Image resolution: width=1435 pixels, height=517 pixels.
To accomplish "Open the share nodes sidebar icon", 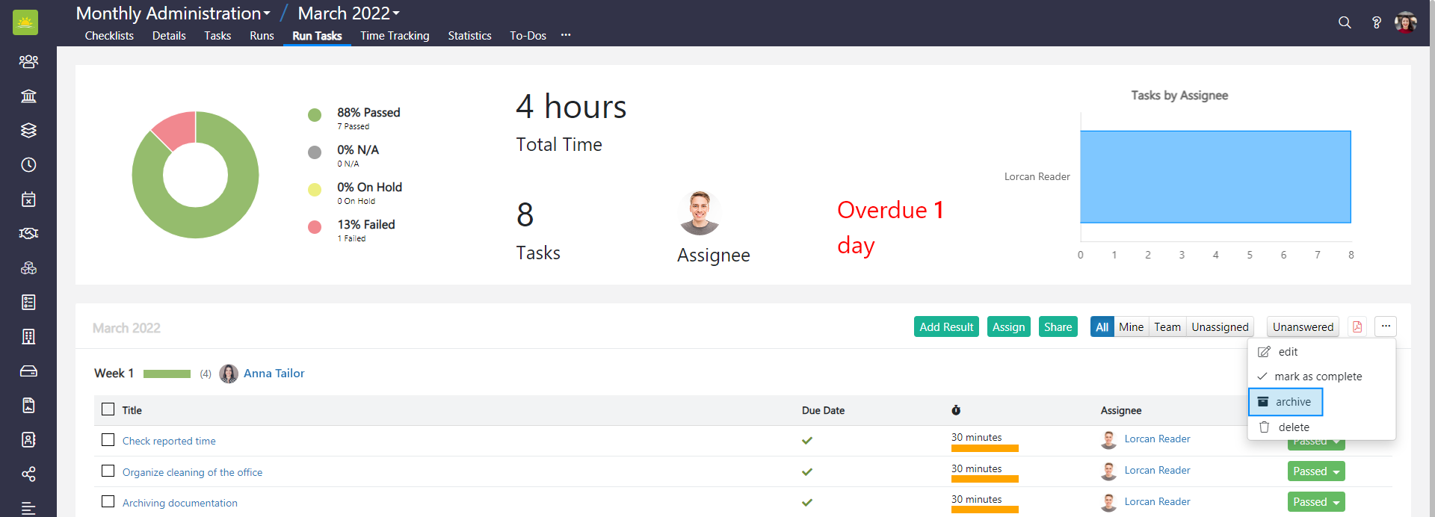I will (x=28, y=474).
